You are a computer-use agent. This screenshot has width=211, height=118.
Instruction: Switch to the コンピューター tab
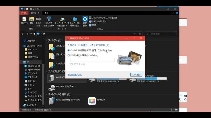[x=35, y=13]
